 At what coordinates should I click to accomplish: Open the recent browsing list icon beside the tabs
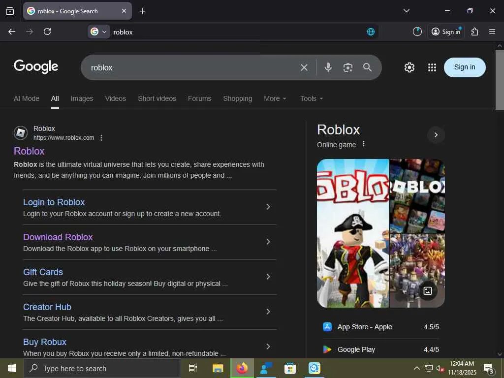click(x=10, y=11)
